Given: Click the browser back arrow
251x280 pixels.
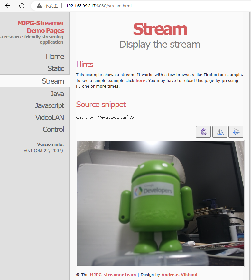Looking at the screenshot, I should pos(8,6).
